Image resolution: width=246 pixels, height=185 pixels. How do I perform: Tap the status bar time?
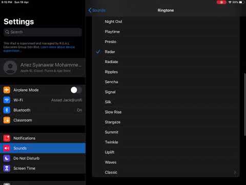7,2
